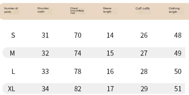
Task: Select the "Clothing length" column header
Action: coord(174,10)
